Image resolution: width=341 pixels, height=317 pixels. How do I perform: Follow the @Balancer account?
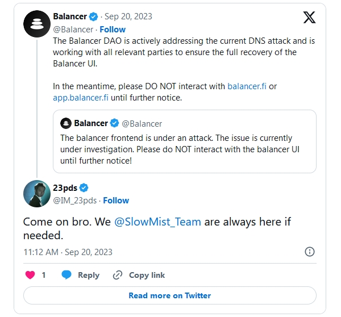(x=113, y=29)
